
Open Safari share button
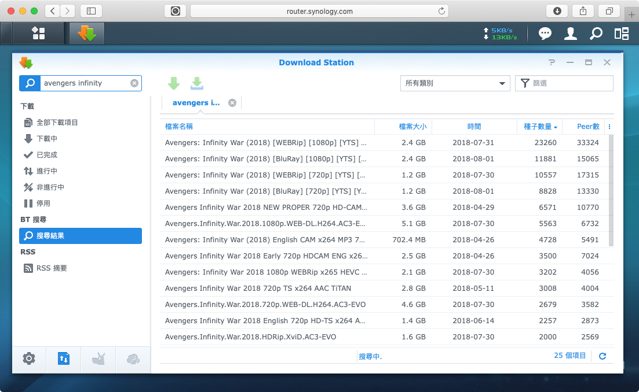coord(583,11)
